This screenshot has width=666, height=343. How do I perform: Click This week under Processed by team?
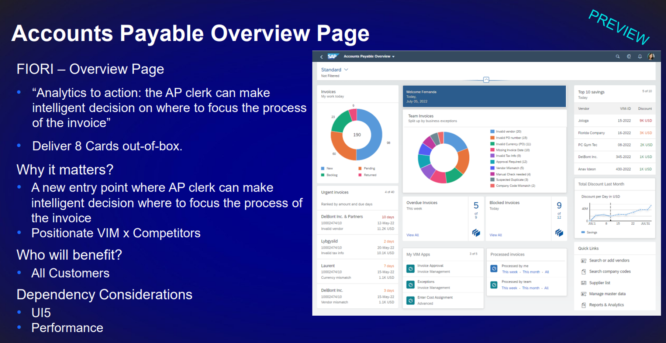[x=509, y=288]
